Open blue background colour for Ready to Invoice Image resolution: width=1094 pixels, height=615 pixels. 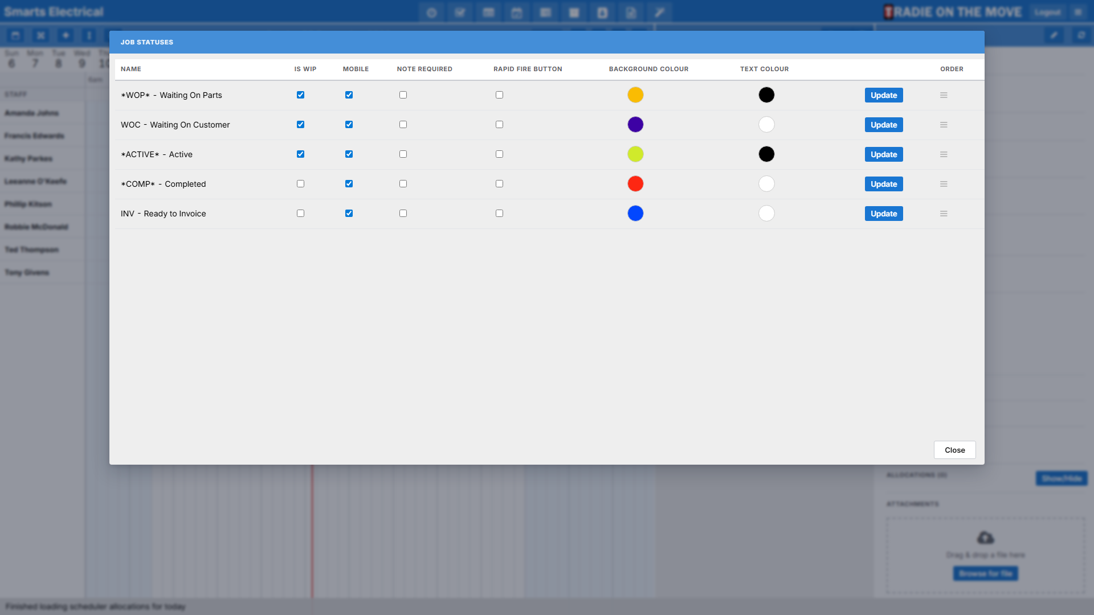click(635, 214)
